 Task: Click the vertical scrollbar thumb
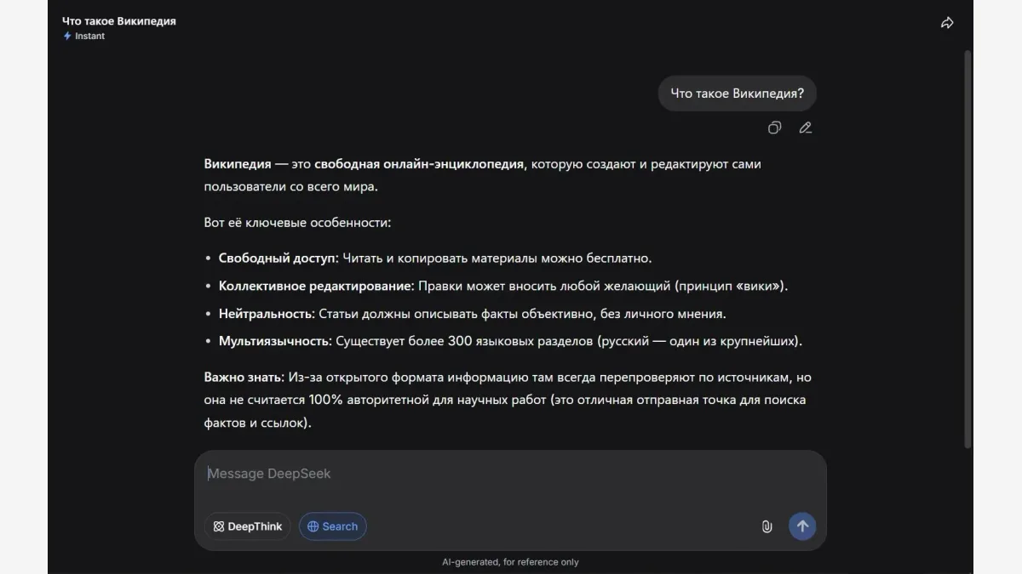click(x=967, y=248)
